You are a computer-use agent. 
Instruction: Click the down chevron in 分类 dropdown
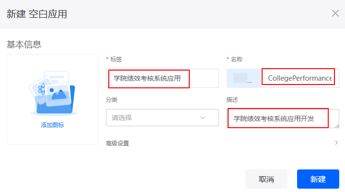click(203, 118)
